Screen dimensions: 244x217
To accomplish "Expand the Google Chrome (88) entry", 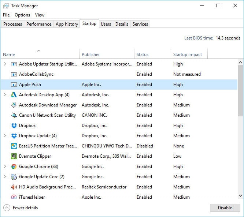I will coord(5,167).
